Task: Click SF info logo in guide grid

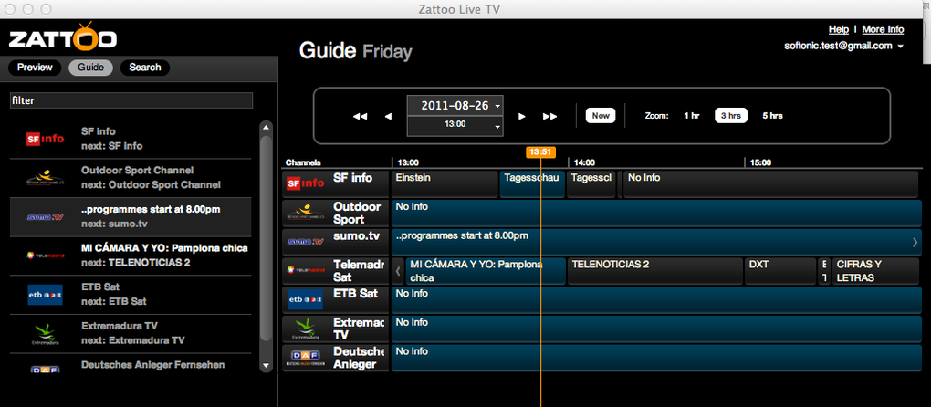Action: 306,183
